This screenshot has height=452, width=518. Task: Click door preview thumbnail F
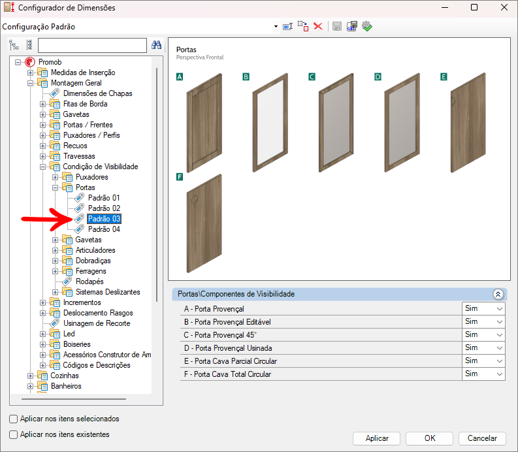pos(204,223)
